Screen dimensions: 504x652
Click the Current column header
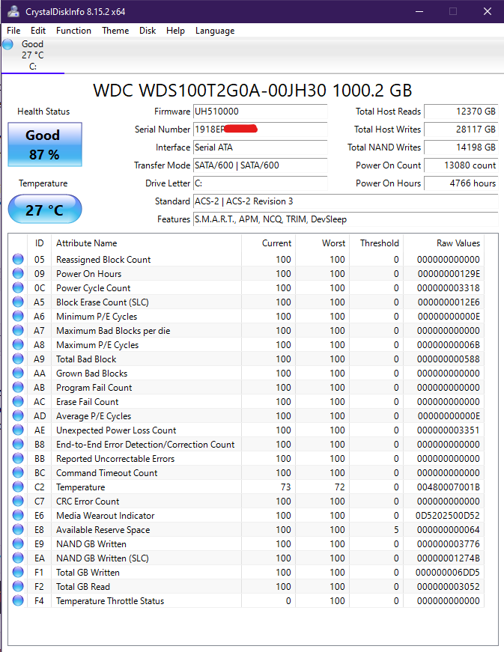click(269, 243)
